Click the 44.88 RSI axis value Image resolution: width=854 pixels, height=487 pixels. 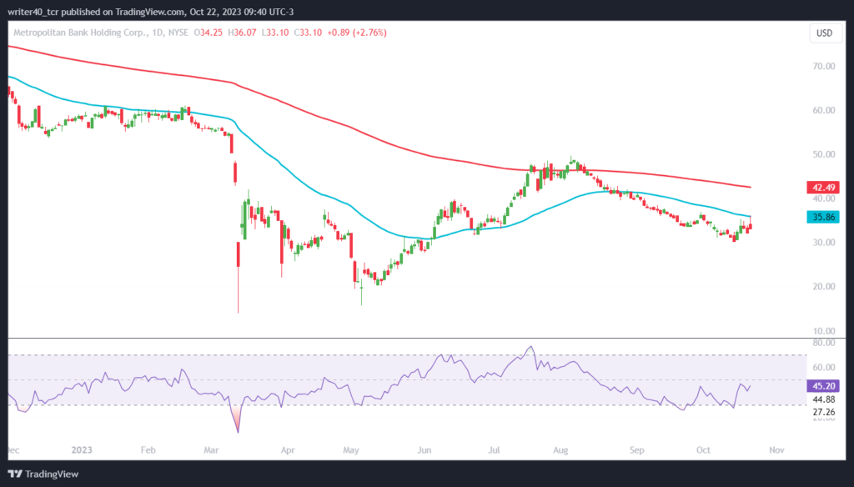pyautogui.click(x=823, y=399)
